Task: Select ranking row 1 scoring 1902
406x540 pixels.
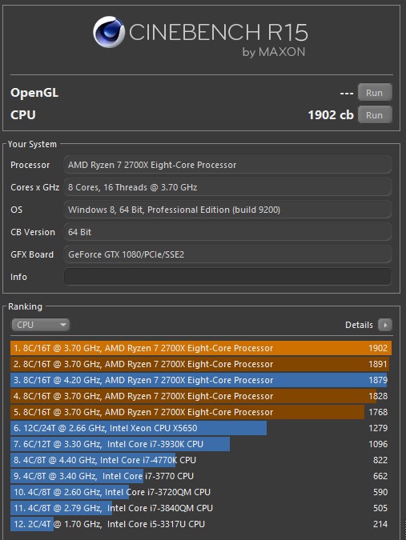Action: click(x=201, y=348)
